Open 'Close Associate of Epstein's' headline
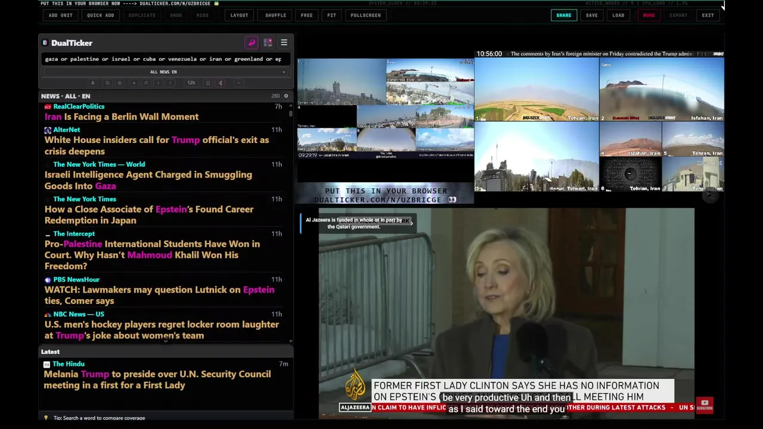 (149, 214)
